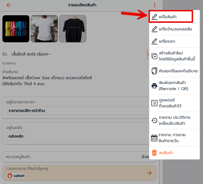
Task: Click the printer icon for พิมพ์ฉลากสินค้า
Action: pyautogui.click(x=154, y=85)
